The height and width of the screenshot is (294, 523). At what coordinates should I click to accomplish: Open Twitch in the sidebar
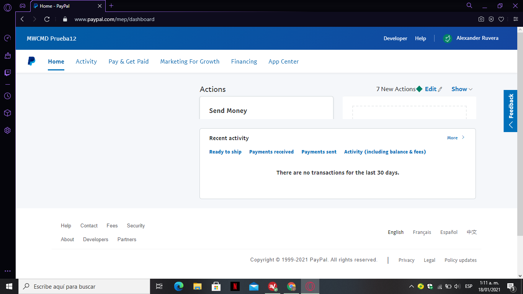(x=7, y=73)
